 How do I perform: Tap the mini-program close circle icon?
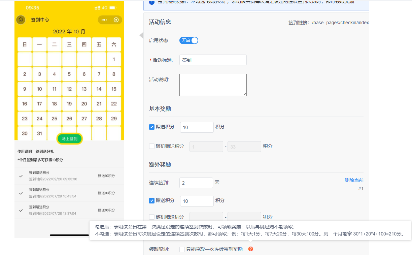[116, 20]
